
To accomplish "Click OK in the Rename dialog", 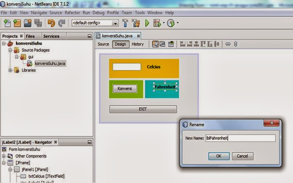I will (219, 156).
